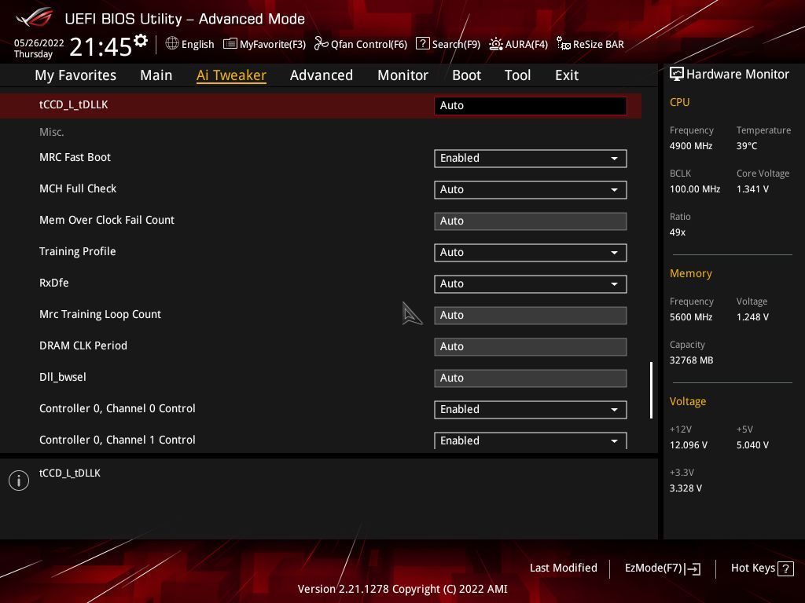This screenshot has width=805, height=603.
Task: Click the memory frequency 5600 MHz value
Action: pos(690,317)
